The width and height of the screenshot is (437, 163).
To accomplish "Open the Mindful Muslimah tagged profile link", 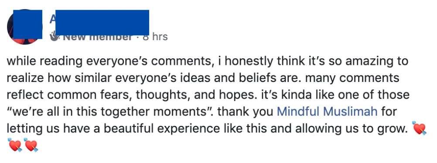I will 327,112.
